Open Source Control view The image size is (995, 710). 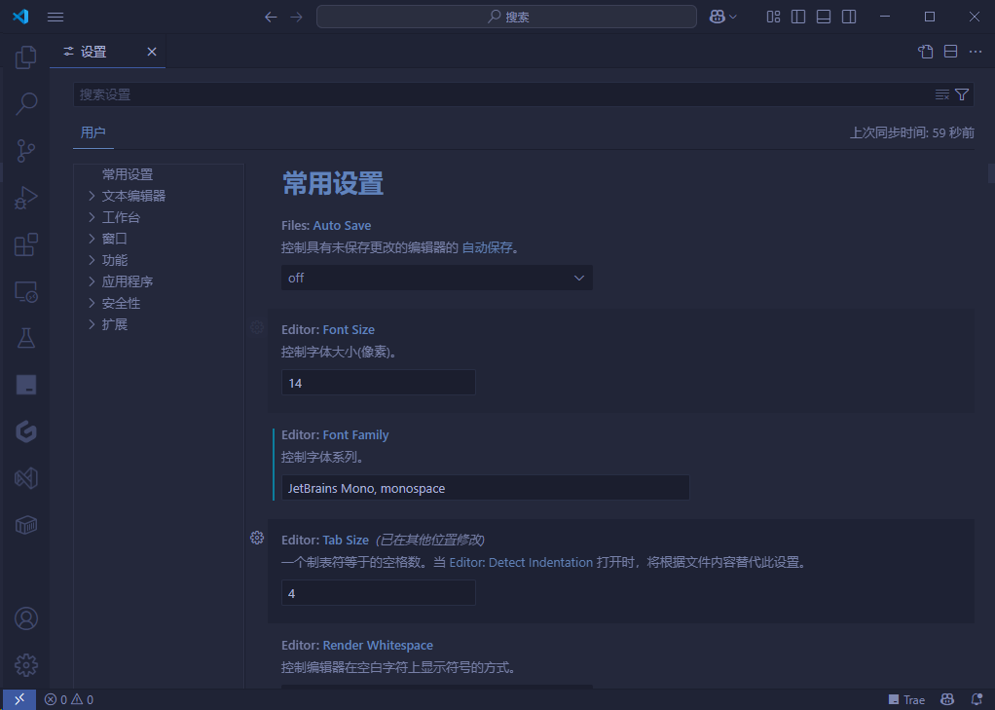point(26,151)
